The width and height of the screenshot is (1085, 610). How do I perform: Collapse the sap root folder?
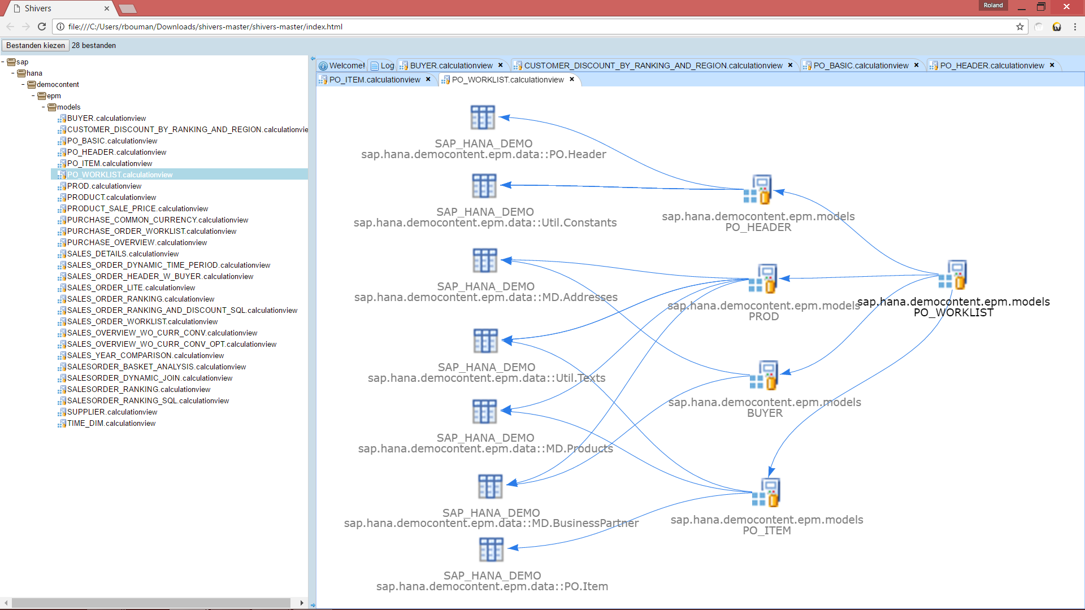(3, 62)
